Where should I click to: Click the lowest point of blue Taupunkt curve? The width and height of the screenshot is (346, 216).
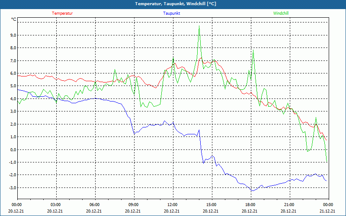point(252,191)
